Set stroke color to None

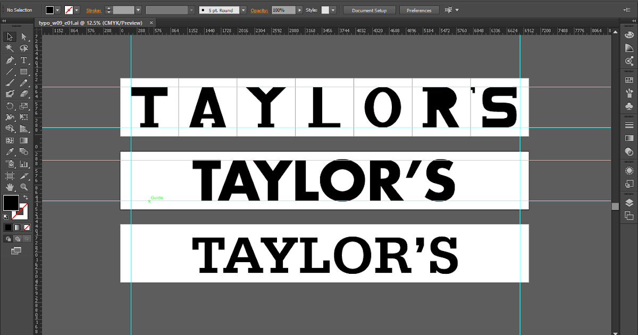[x=26, y=227]
